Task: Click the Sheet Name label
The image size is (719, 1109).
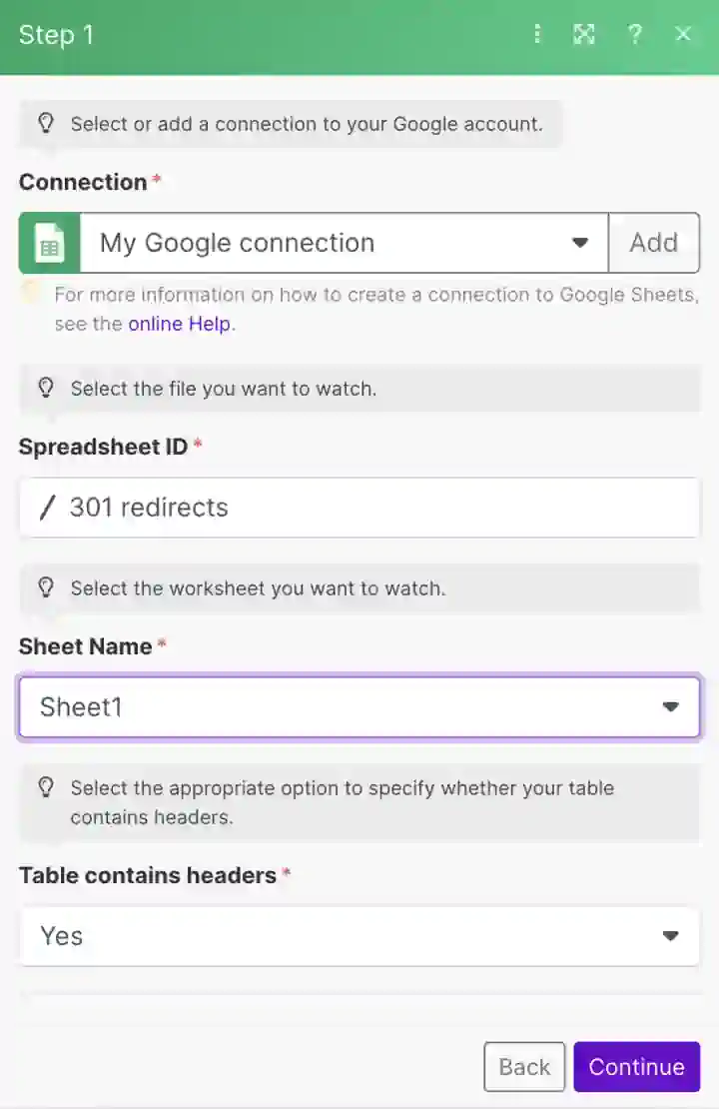Action: click(x=86, y=645)
